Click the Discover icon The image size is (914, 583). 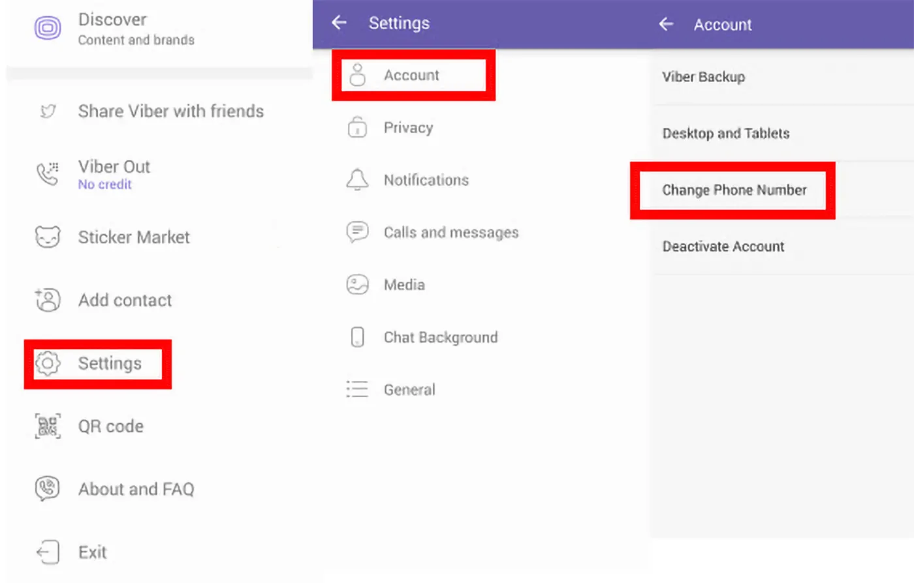[48, 28]
